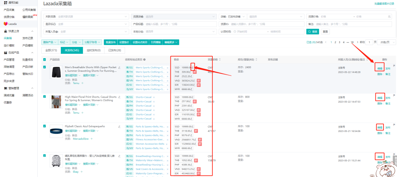Click the plus icon next to Mercadolibre source
Image resolution: width=397 pixels, height=177 pixels.
pos(91,139)
